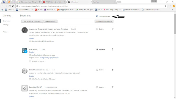Screen dimensions: 176x99
Task: Open the Phân vùng ổ cứng bookmark
Action: (x=112, y=10)
